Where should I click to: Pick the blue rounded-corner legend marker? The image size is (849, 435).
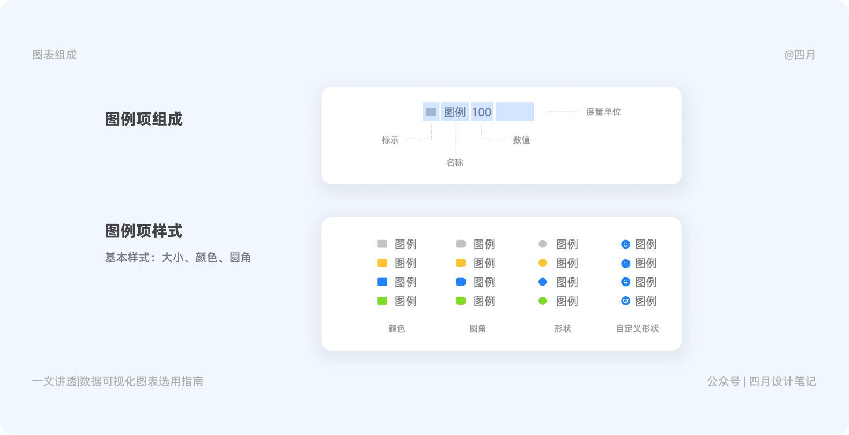click(461, 282)
